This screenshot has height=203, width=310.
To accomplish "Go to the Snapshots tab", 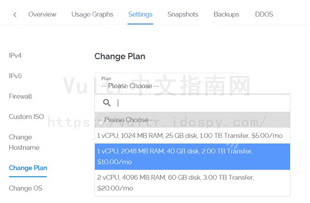I will (183, 14).
